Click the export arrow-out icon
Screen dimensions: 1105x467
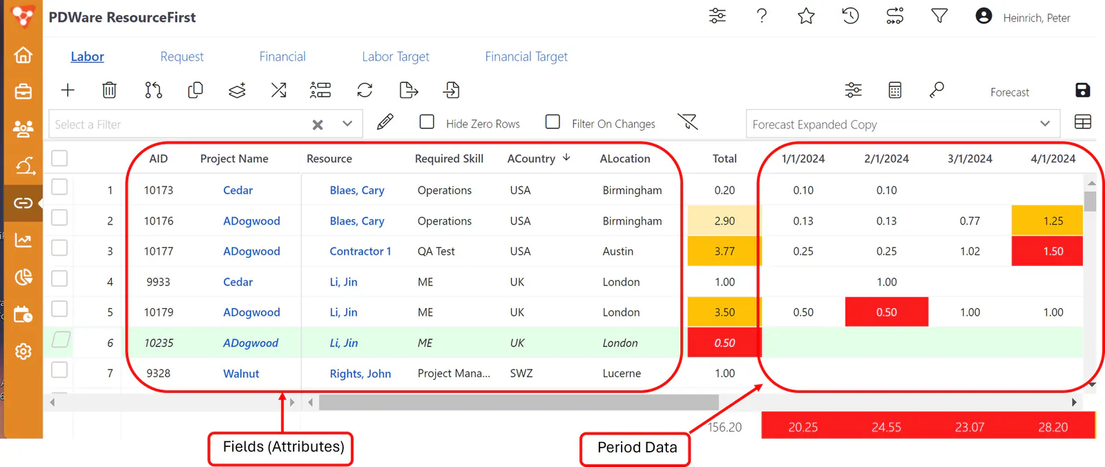coord(409,90)
